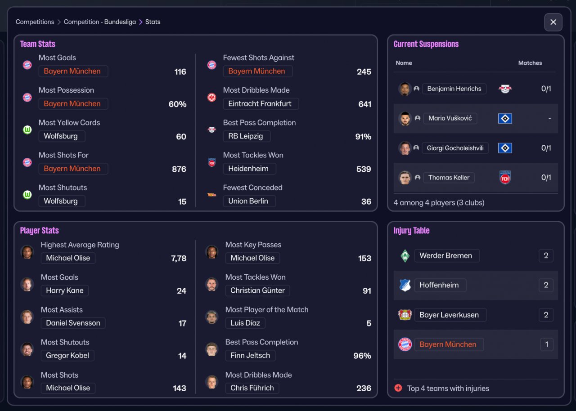576x411 pixels.
Task: Click Hoffenheim crest in Injury Table
Action: point(405,285)
